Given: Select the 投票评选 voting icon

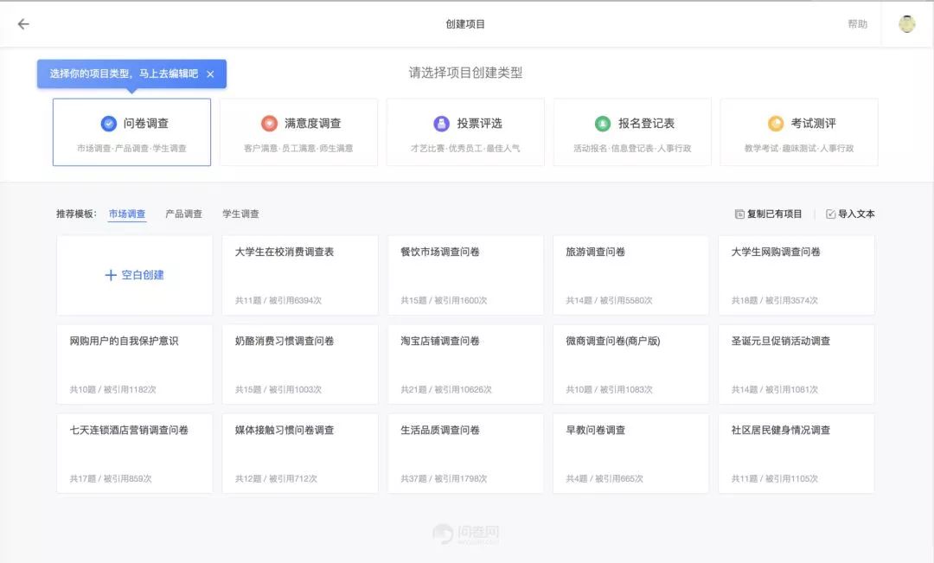Looking at the screenshot, I should (x=439, y=123).
